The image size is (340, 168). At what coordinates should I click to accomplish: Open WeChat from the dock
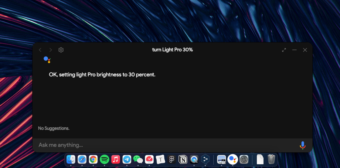click(138, 160)
